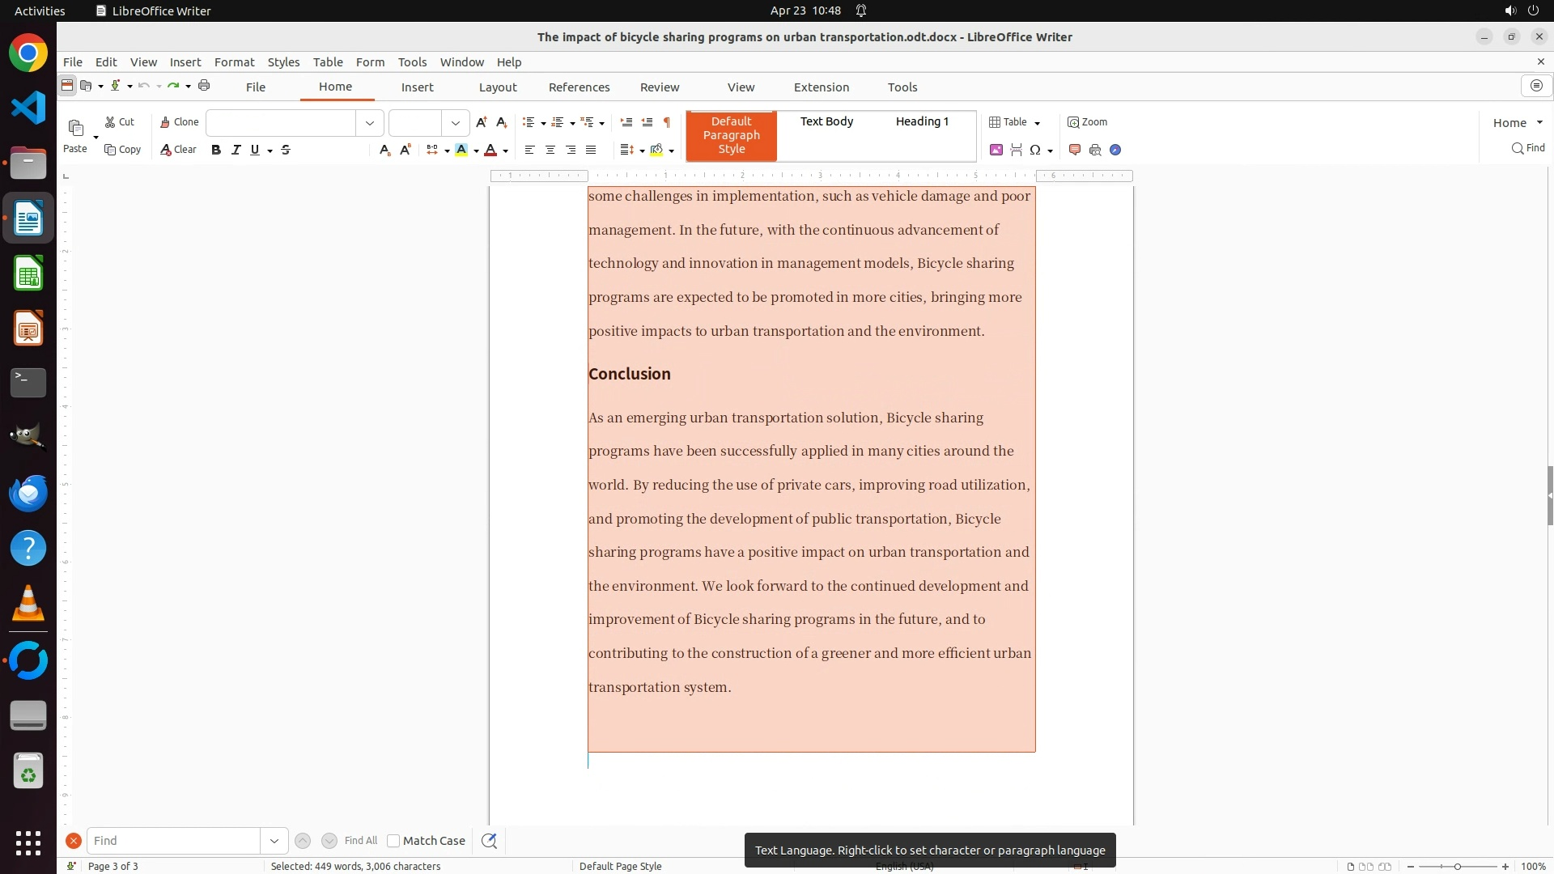Insert image icon in toolbar
This screenshot has width=1554, height=874.
(x=996, y=150)
